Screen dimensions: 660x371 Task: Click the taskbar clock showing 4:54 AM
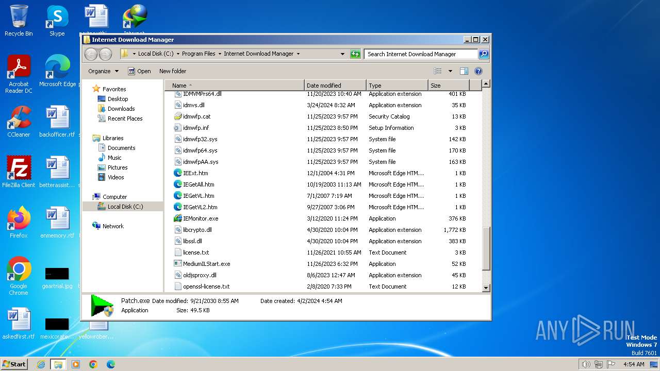point(634,364)
